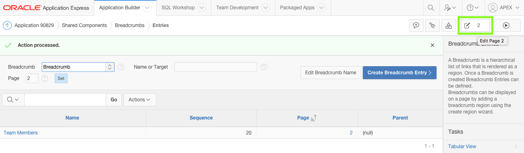The image size is (524, 153).
Task: Click the header search magnifier icon
Action: point(431,8)
